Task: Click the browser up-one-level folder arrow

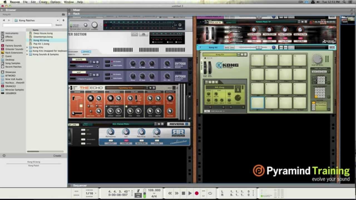Action: [63, 20]
